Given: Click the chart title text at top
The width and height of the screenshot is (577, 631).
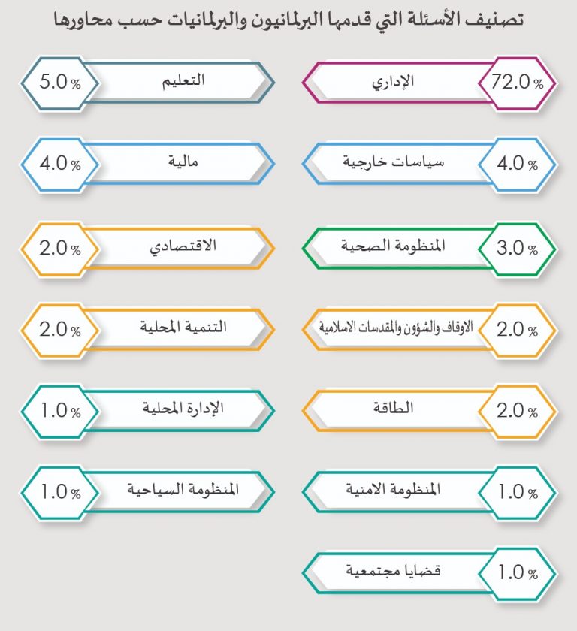Looking at the screenshot, I should pyautogui.click(x=288, y=19).
